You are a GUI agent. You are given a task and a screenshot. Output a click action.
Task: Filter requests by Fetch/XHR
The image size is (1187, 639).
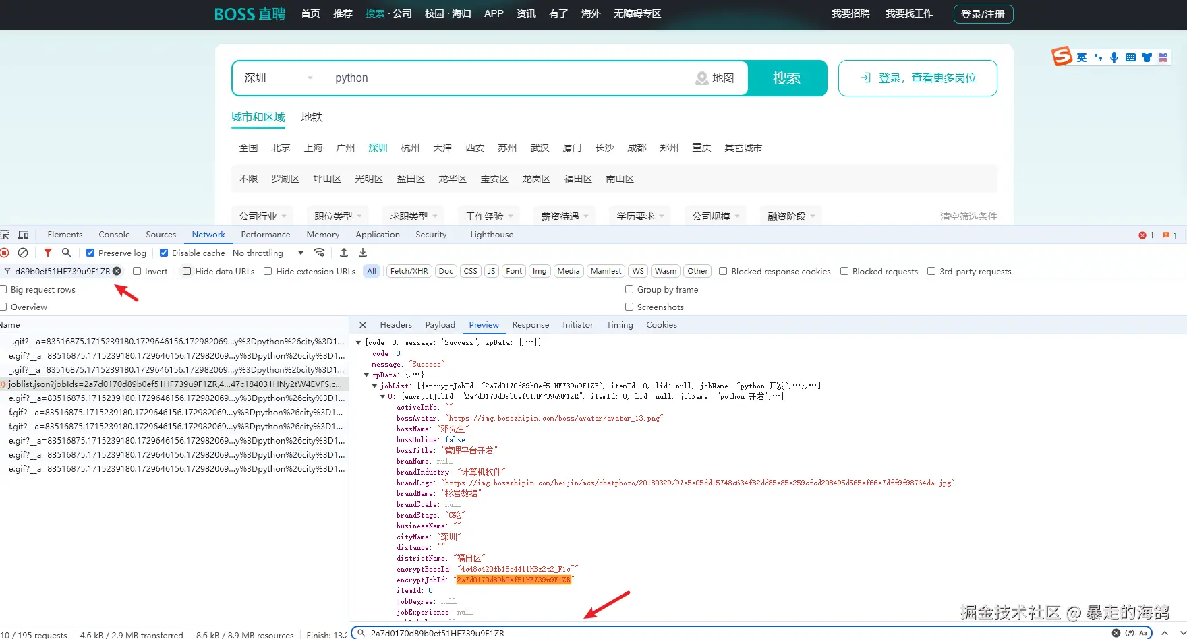[409, 271]
